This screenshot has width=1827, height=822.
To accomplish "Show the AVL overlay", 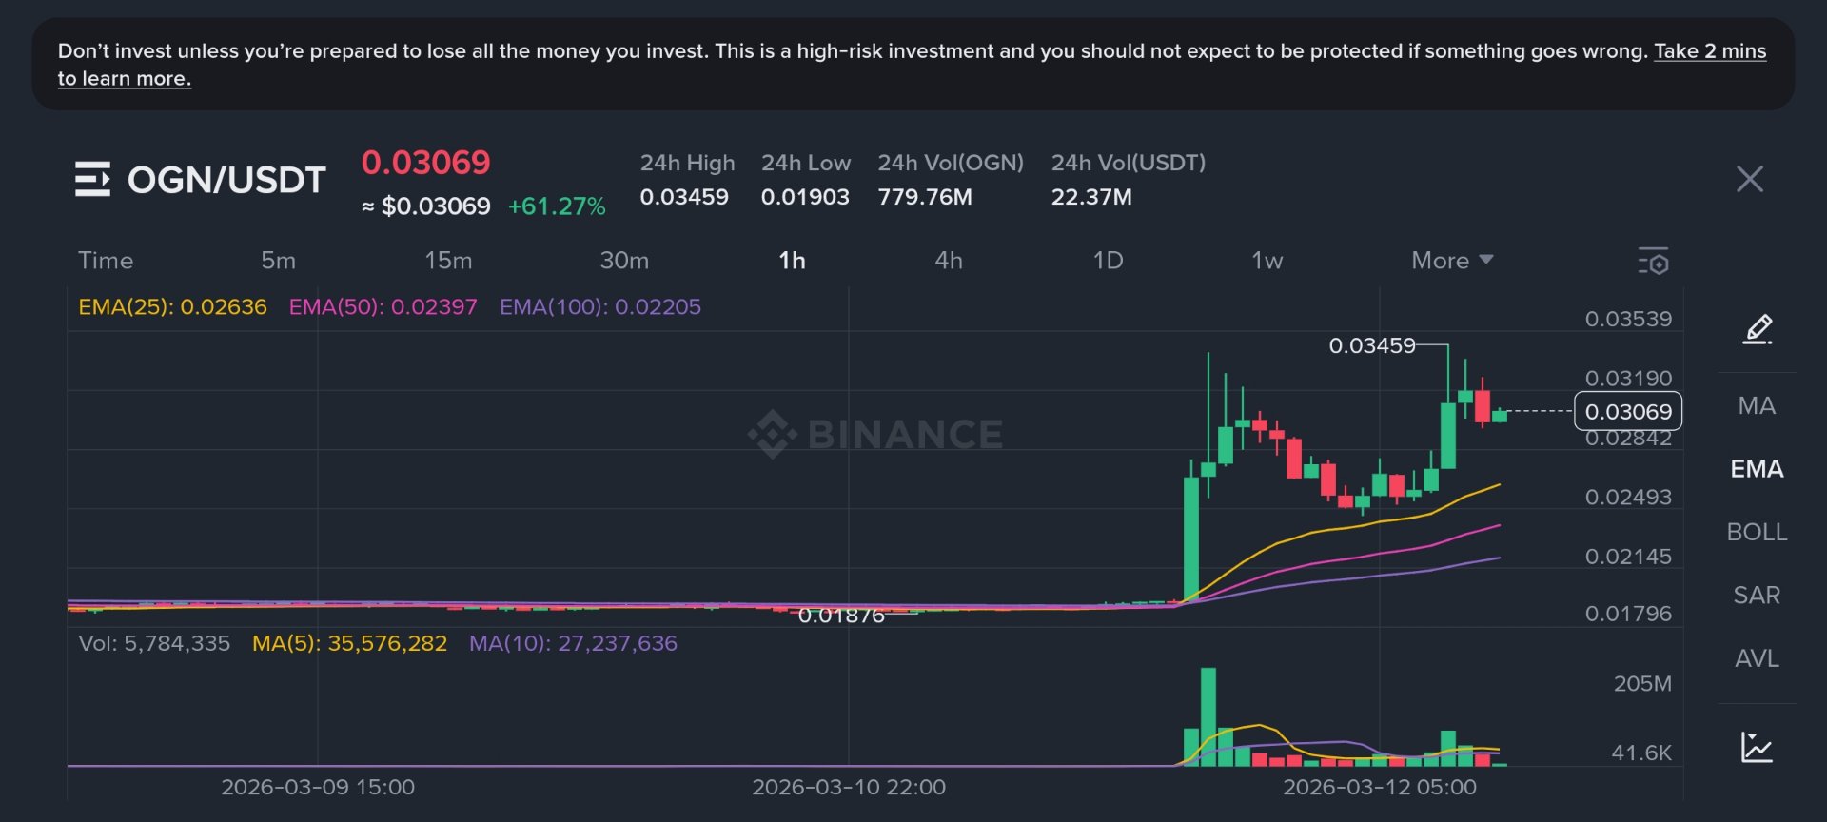I will [x=1756, y=657].
